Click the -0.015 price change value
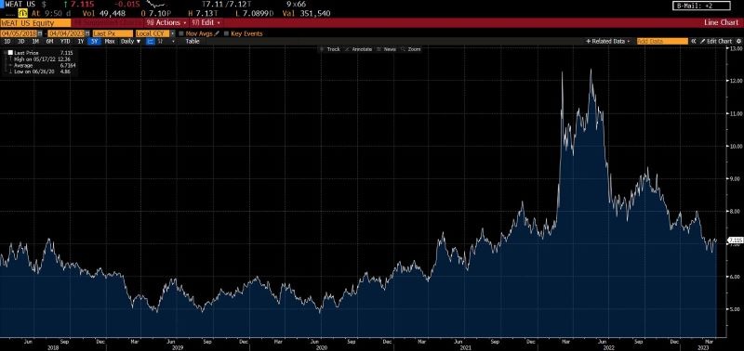This screenshot has width=744, height=351. (x=127, y=4)
